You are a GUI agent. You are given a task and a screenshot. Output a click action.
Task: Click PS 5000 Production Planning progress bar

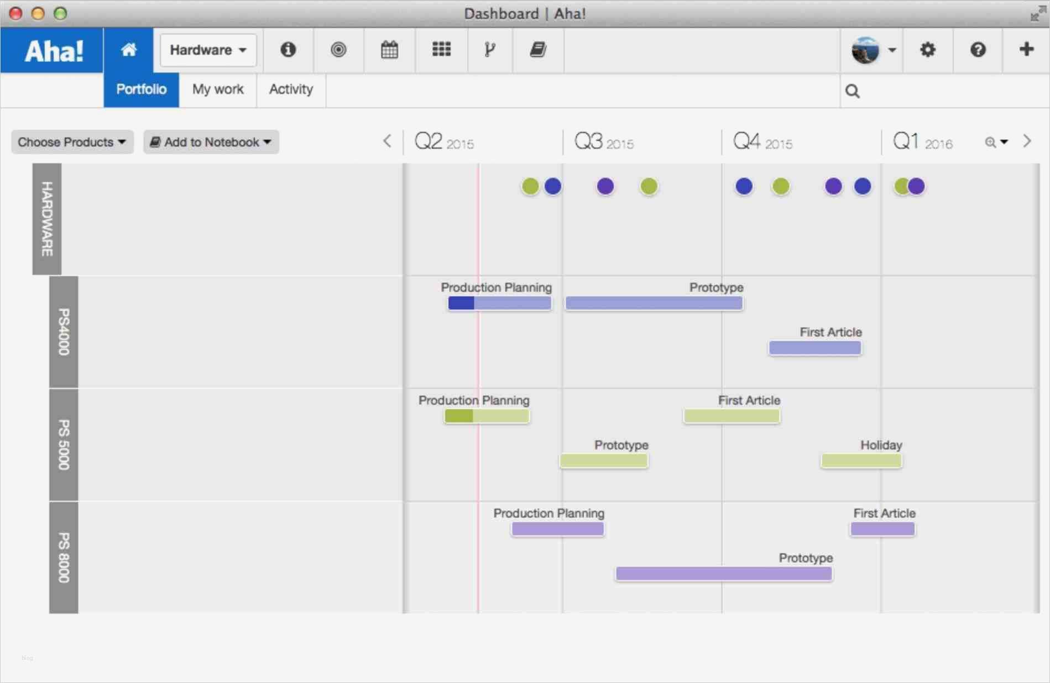click(x=487, y=416)
